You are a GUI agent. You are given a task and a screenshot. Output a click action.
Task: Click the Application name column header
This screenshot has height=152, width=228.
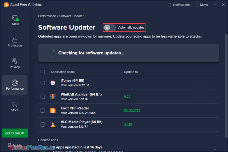coord(63,72)
